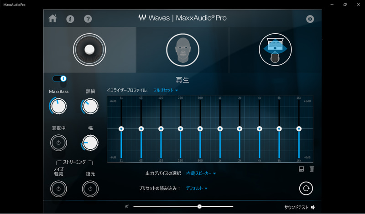Click the 8k equalizer slider handle
Image resolution: width=365 pixels, height=214 pixels.
[x=279, y=129]
